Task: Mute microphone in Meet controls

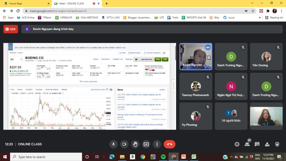Action: point(114,144)
